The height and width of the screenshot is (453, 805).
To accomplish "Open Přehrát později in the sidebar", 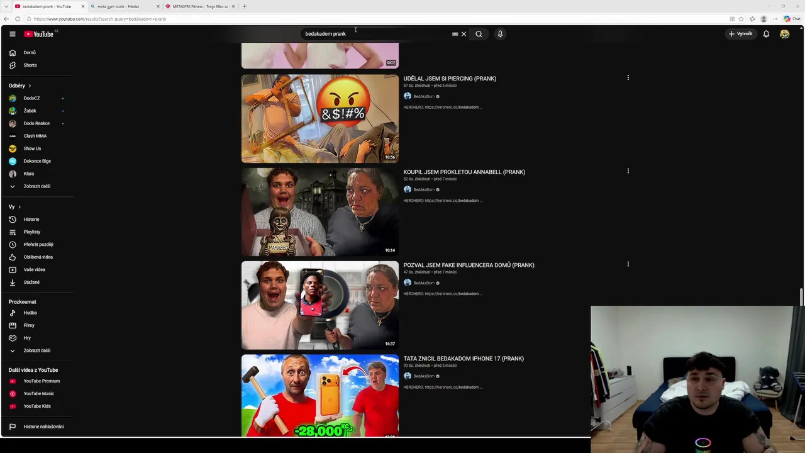I will click(x=38, y=245).
